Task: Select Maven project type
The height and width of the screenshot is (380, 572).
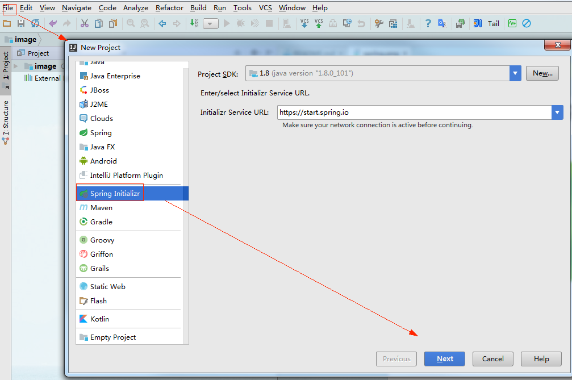Action: click(130, 207)
